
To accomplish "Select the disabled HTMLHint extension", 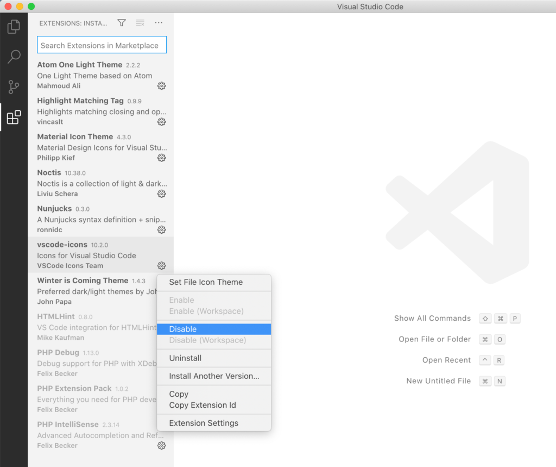I will click(92, 326).
